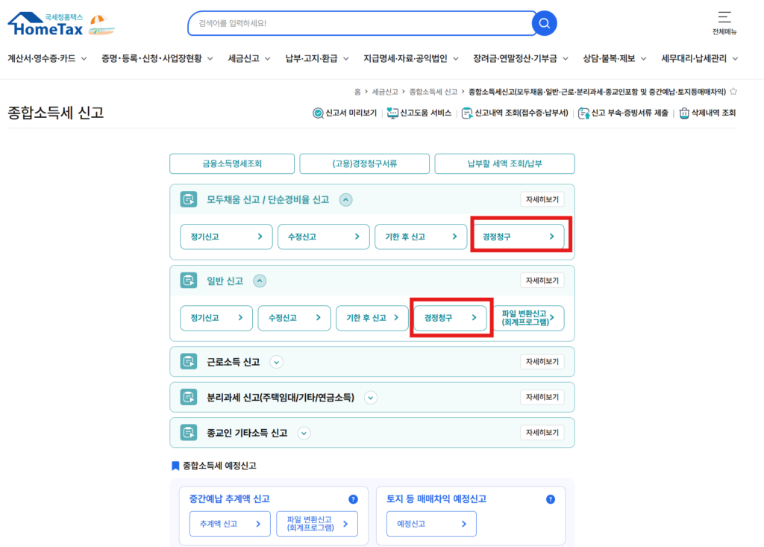
Task: Click the 모두채움 신고 section document icon
Action: coord(189,199)
